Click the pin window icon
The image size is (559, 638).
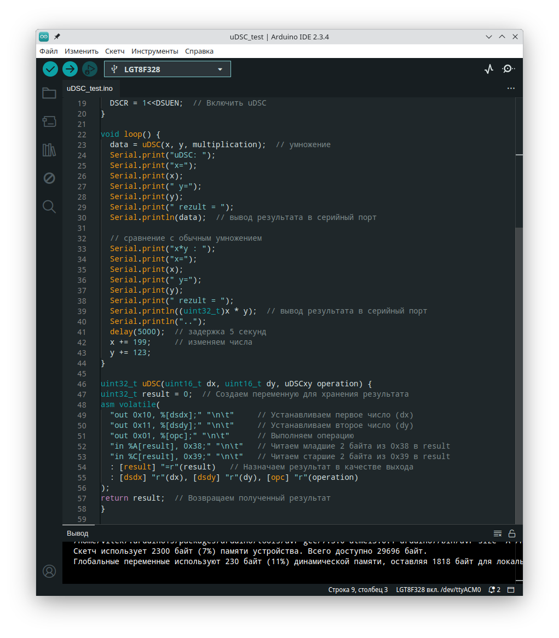[57, 37]
